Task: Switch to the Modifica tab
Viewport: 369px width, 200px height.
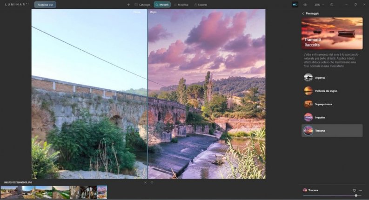Action: click(180, 5)
